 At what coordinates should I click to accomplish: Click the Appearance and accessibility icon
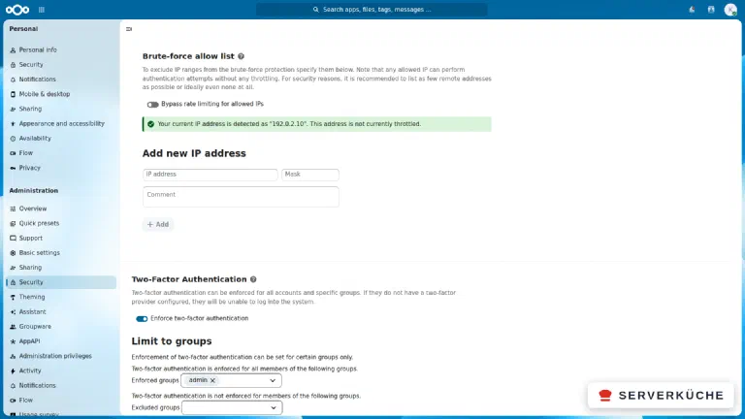[13, 123]
